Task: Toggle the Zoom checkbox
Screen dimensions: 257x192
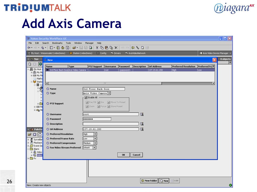Action: click(x=87, y=106)
